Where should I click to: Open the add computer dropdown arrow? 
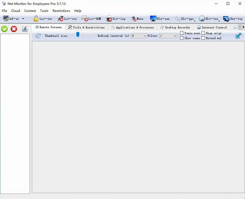point(23,19)
